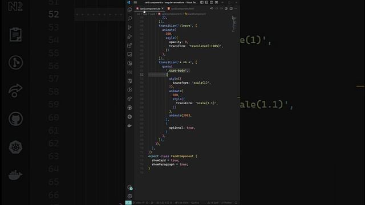Open the Source Control view
The height and width of the screenshot is (205, 365).
tap(129, 27)
